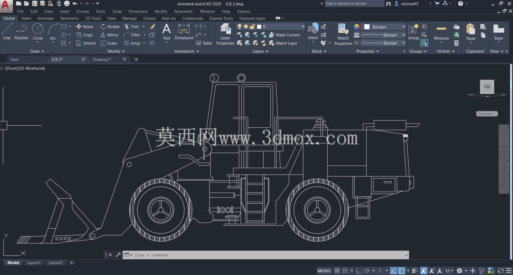Click the Trim tool
The image size is (513, 275).
pyautogui.click(x=131, y=26)
